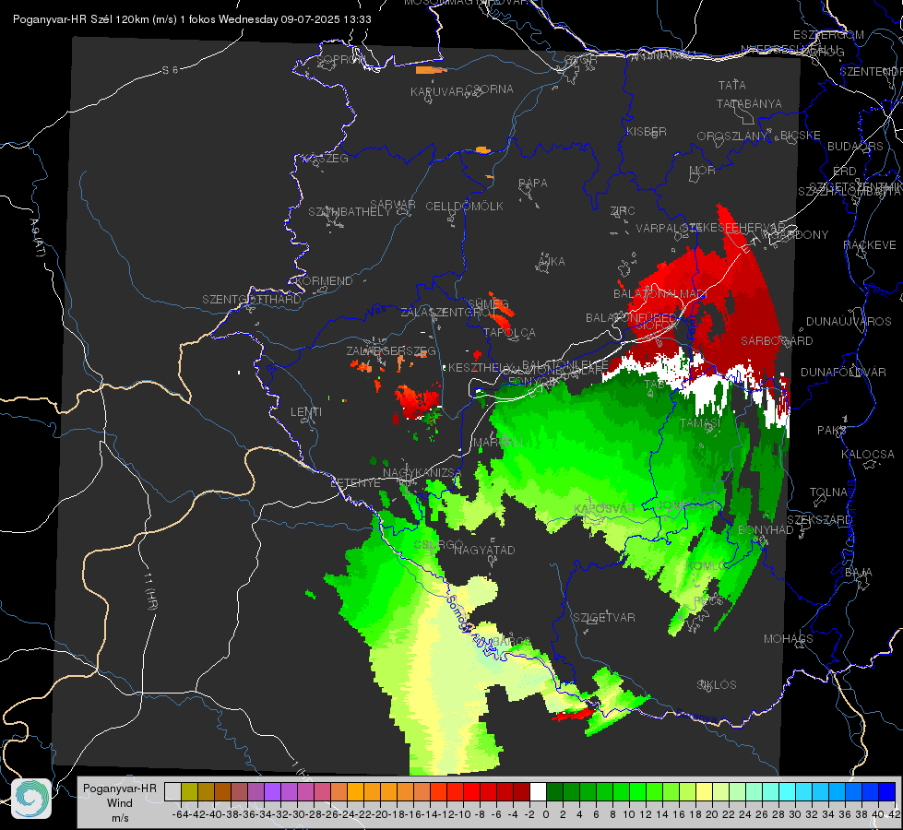Choose the bright green swatch between 10 and 12
Viewport: 903px width, 830px height.
pos(637,791)
